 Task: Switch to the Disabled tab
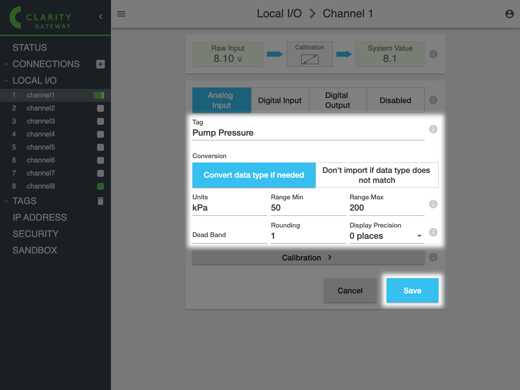pyautogui.click(x=395, y=101)
